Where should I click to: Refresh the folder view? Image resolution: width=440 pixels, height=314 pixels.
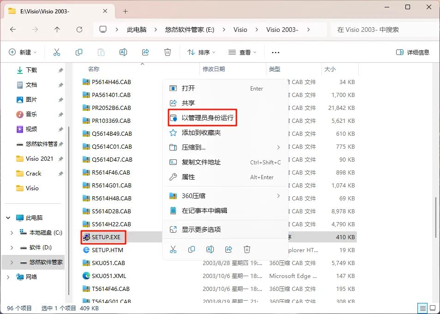pyautogui.click(x=79, y=30)
